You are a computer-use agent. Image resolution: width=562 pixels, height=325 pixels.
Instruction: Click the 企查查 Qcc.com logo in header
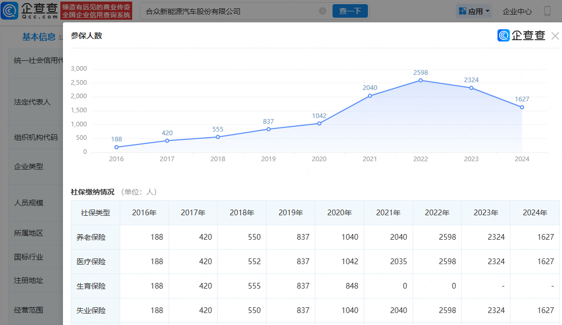[30, 10]
